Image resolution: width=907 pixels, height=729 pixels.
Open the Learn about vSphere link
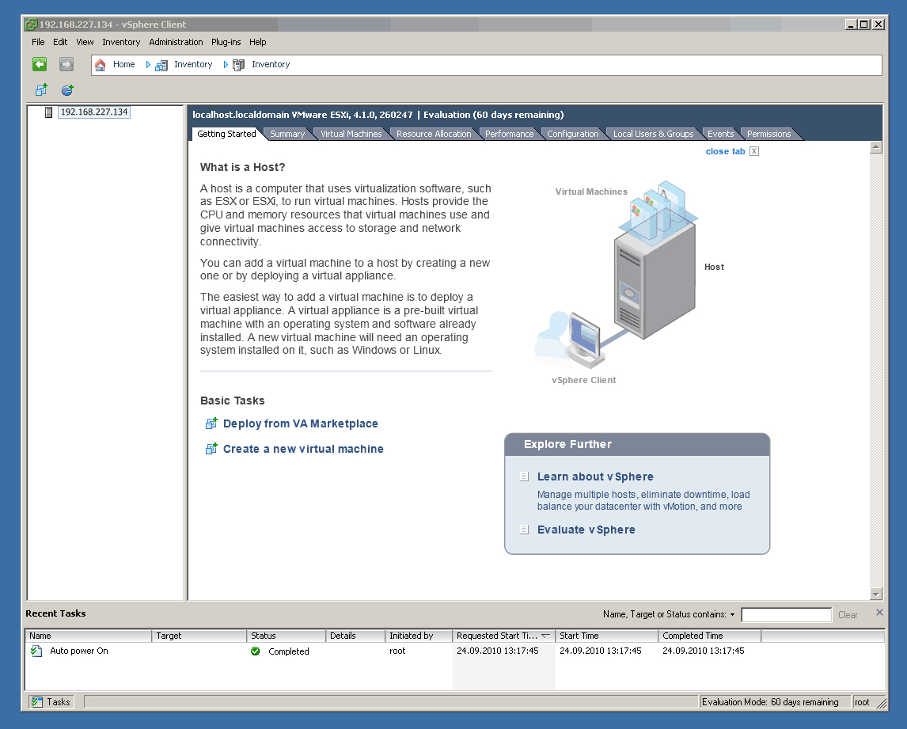click(x=595, y=477)
